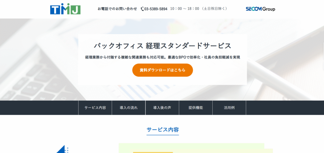Go to サービス内容 in the navigation bar
The height and width of the screenshot is (153, 324).
click(95, 108)
